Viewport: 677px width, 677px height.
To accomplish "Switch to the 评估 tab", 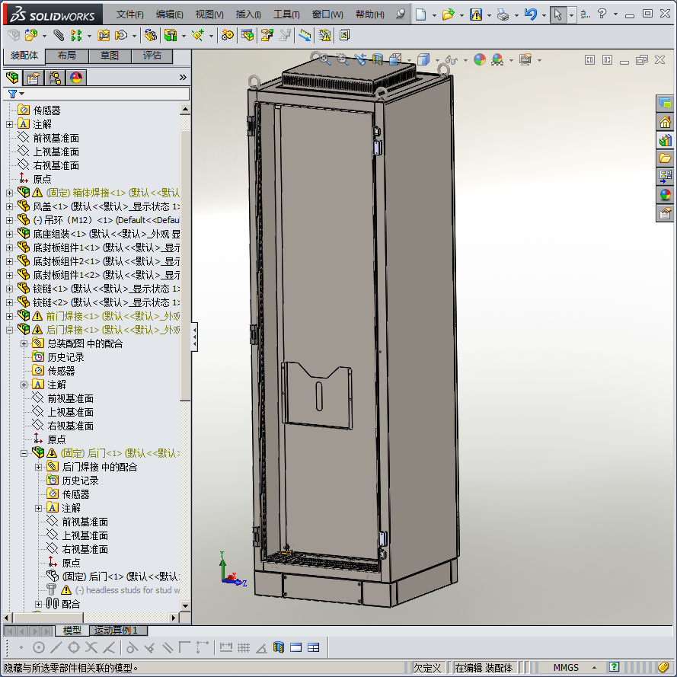I will tap(152, 56).
